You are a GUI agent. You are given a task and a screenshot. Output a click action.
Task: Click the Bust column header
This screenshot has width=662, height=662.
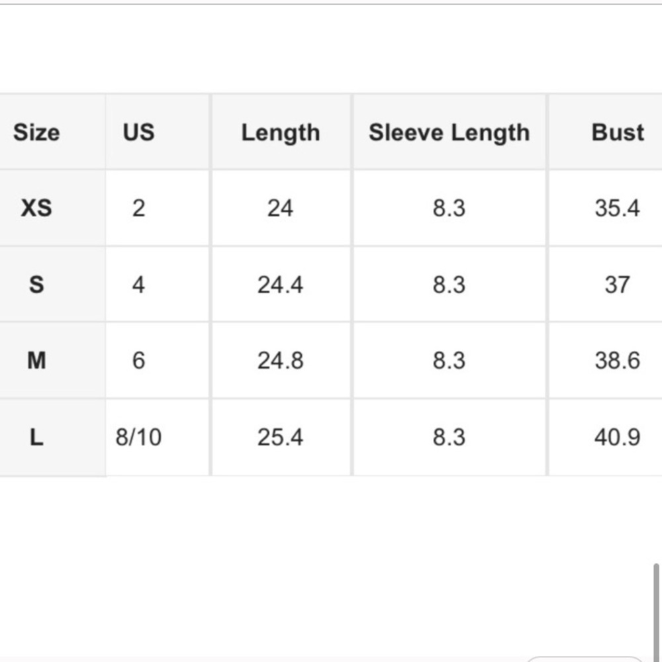point(617,132)
